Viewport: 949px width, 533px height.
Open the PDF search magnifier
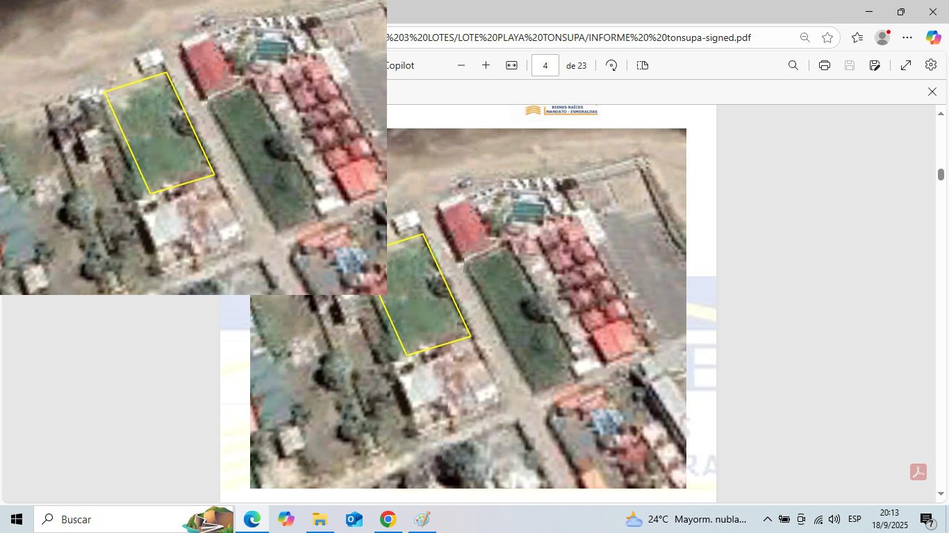point(793,65)
